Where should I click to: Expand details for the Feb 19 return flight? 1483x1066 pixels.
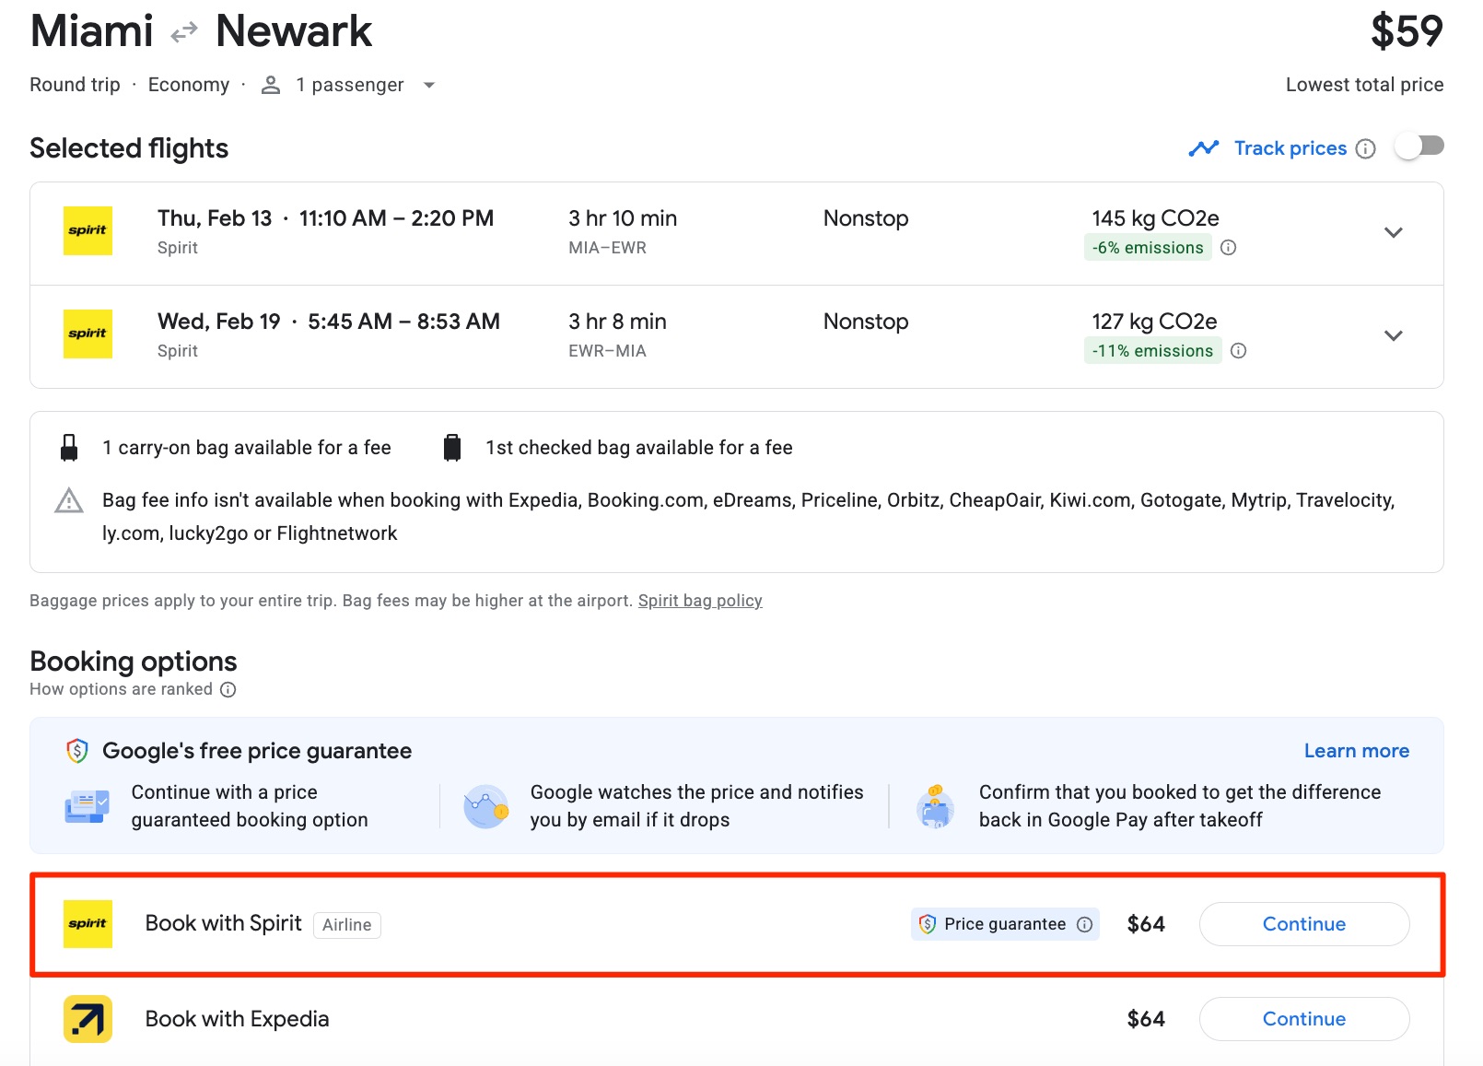coord(1393,335)
